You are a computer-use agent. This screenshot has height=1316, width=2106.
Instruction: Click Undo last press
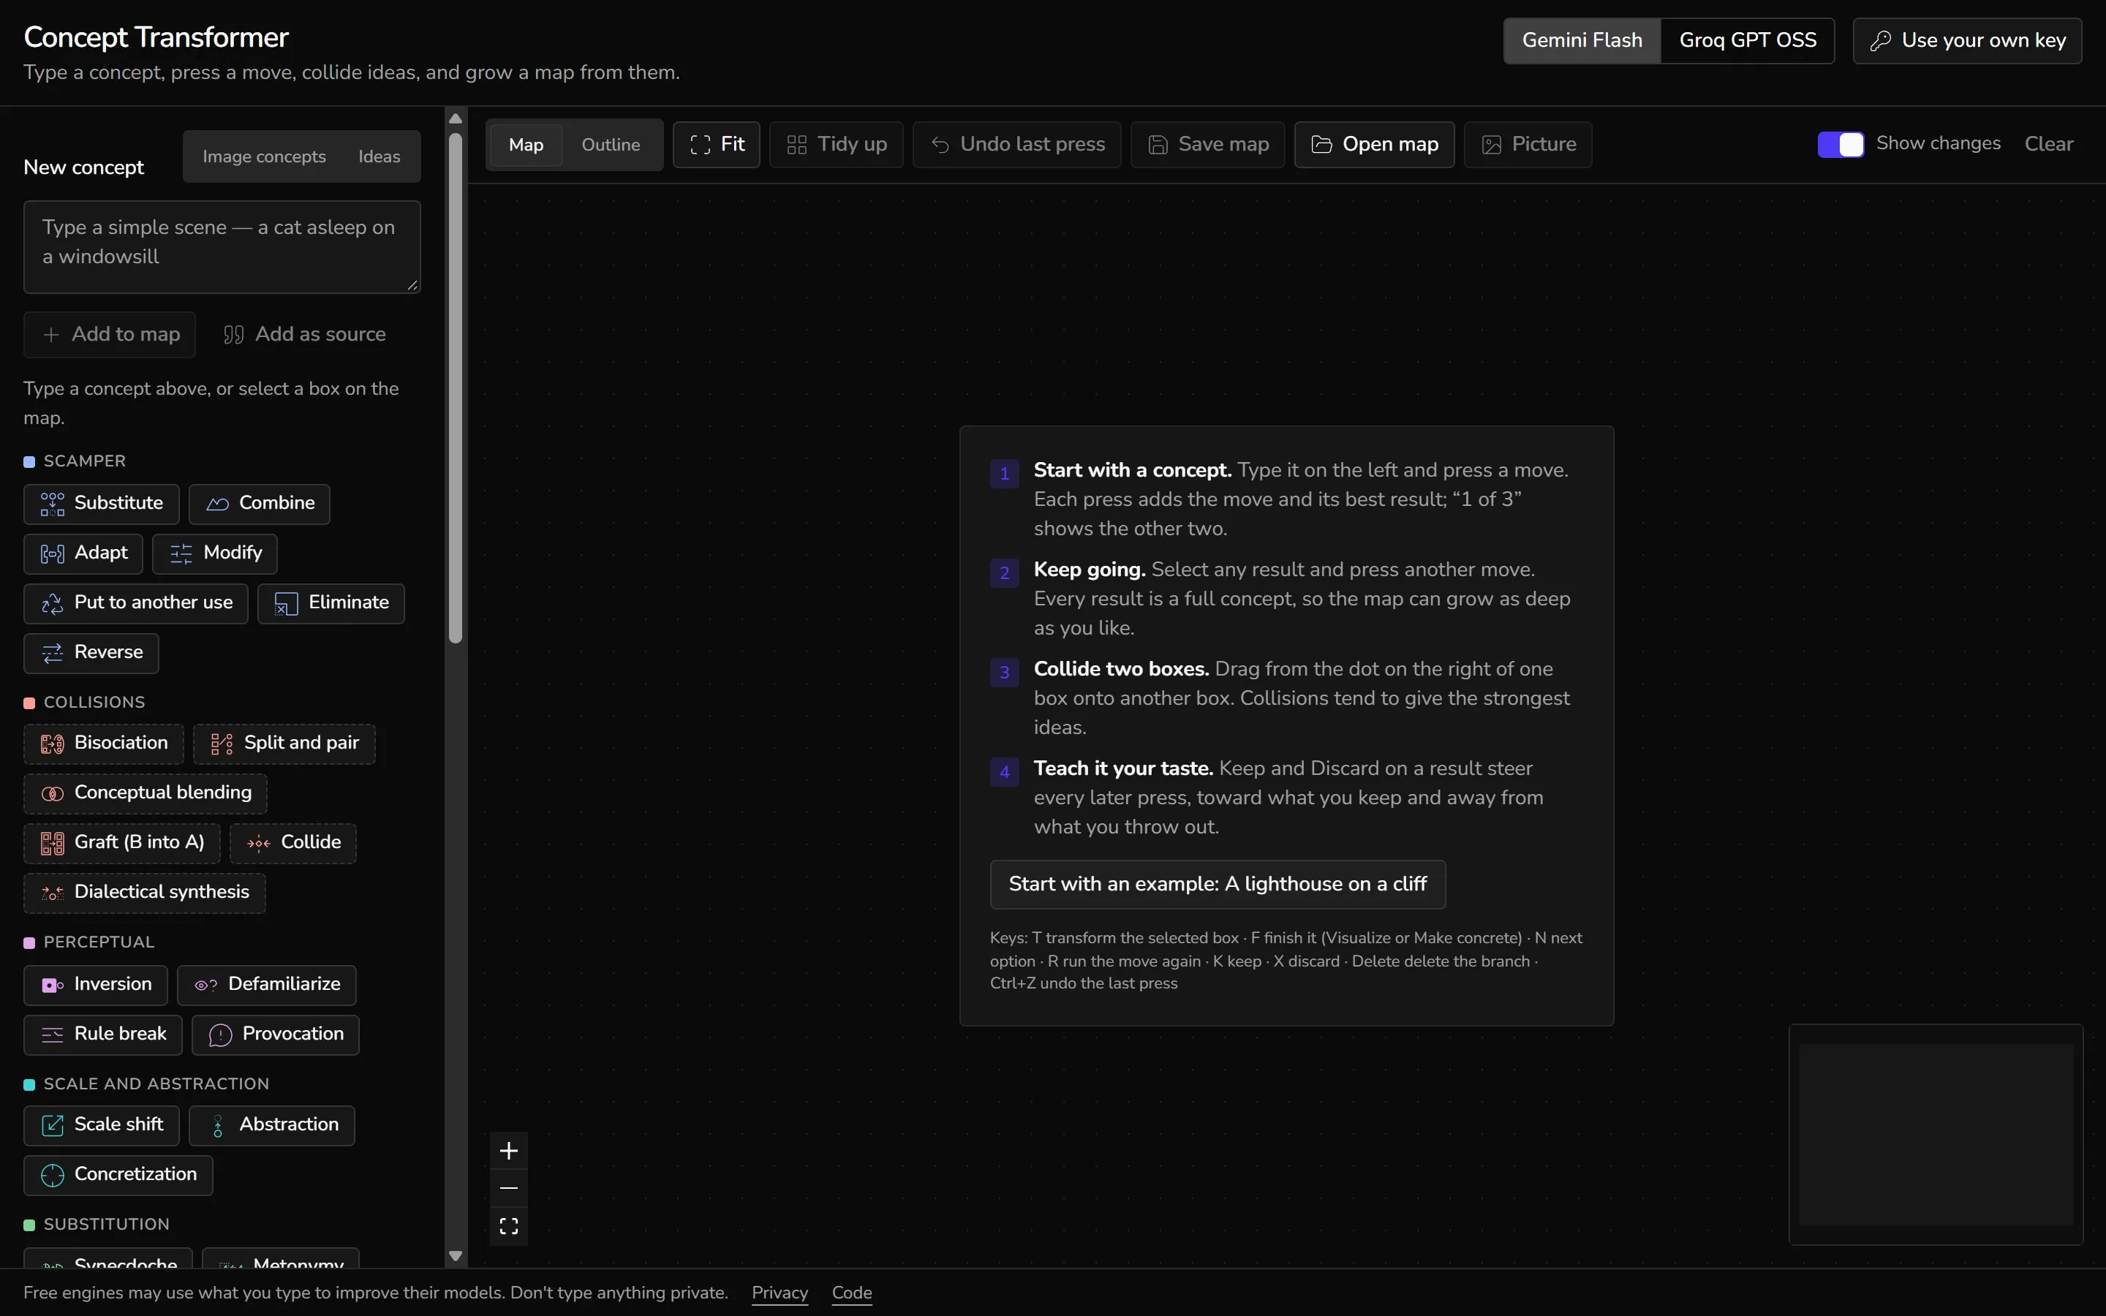point(1017,145)
